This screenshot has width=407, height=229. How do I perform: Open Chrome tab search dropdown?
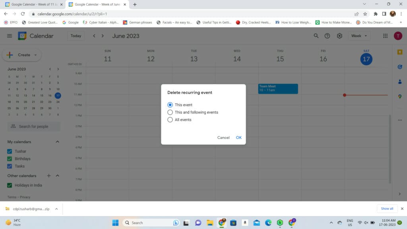point(364,4)
